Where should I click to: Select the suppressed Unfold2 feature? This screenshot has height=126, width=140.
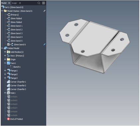click(x=14, y=100)
